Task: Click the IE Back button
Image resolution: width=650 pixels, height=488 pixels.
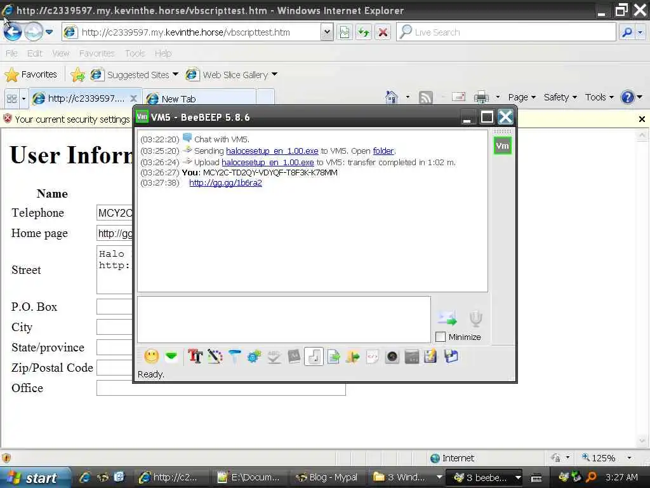Action: (13, 32)
